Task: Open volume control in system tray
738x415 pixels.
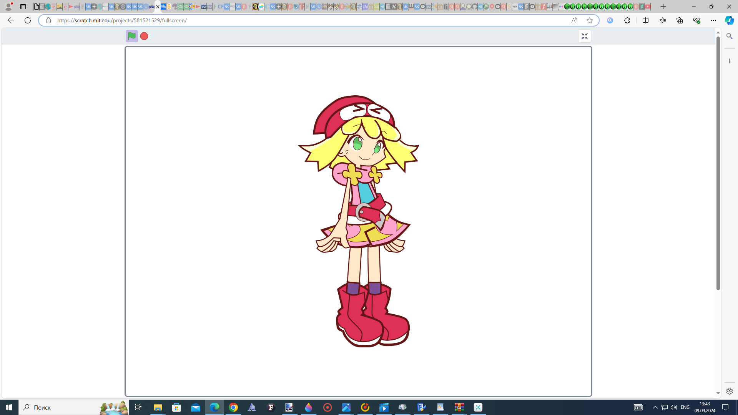Action: click(673, 407)
